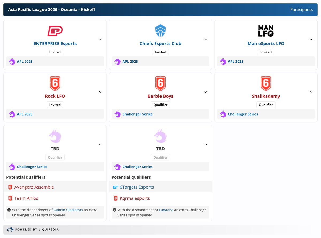
Task: Collapse the TBD card listing Avengerz Assemble
Action: click(100, 144)
